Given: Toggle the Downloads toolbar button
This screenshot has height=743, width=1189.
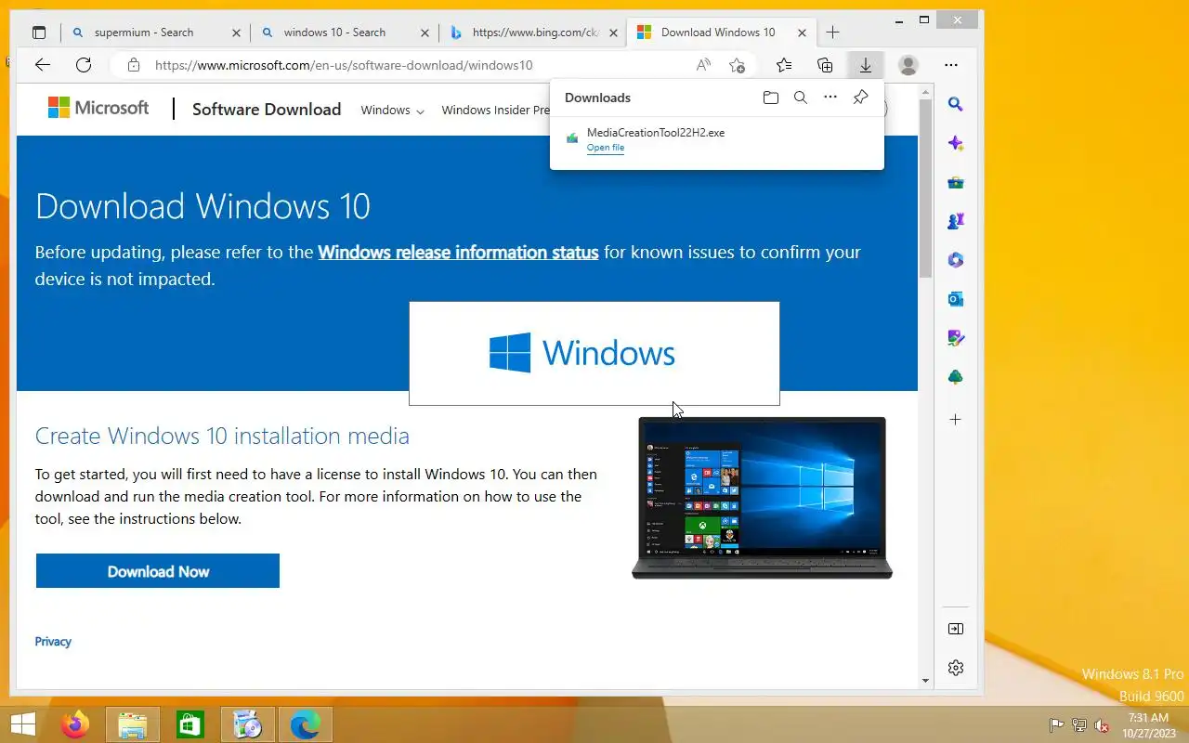Looking at the screenshot, I should 865,65.
